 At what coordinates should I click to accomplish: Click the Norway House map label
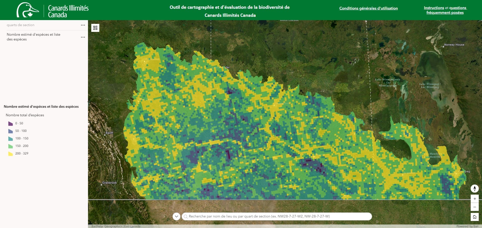point(454,45)
